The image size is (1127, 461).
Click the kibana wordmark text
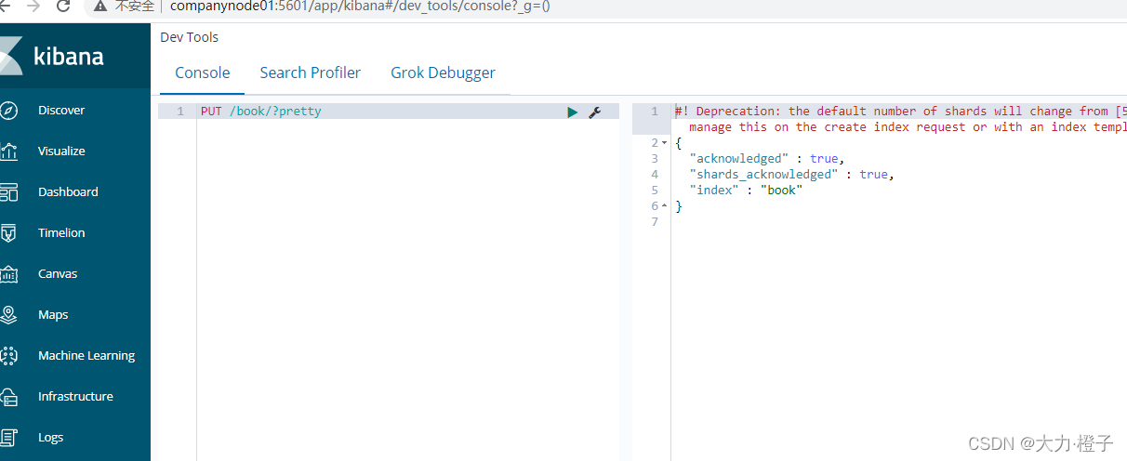click(x=69, y=56)
